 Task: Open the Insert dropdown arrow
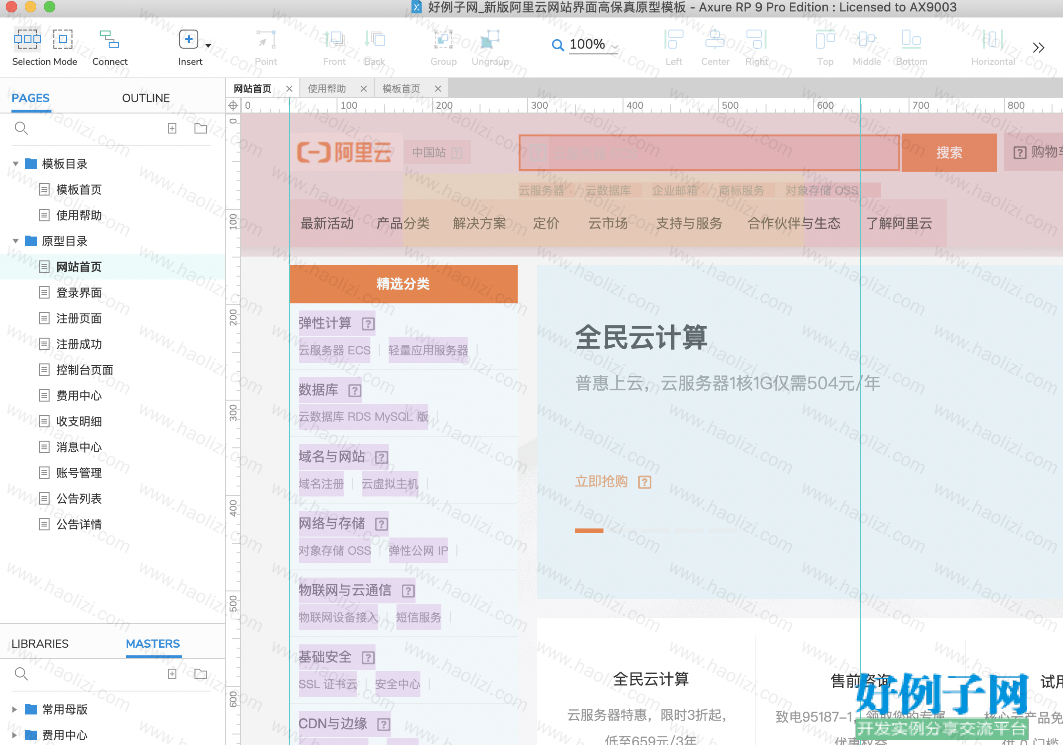(208, 45)
